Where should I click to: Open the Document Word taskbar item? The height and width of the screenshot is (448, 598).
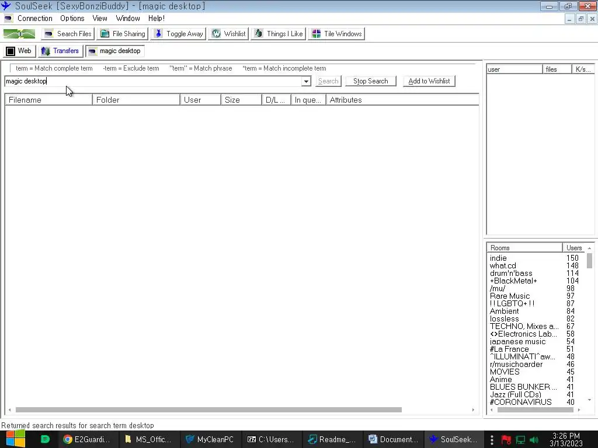point(393,439)
